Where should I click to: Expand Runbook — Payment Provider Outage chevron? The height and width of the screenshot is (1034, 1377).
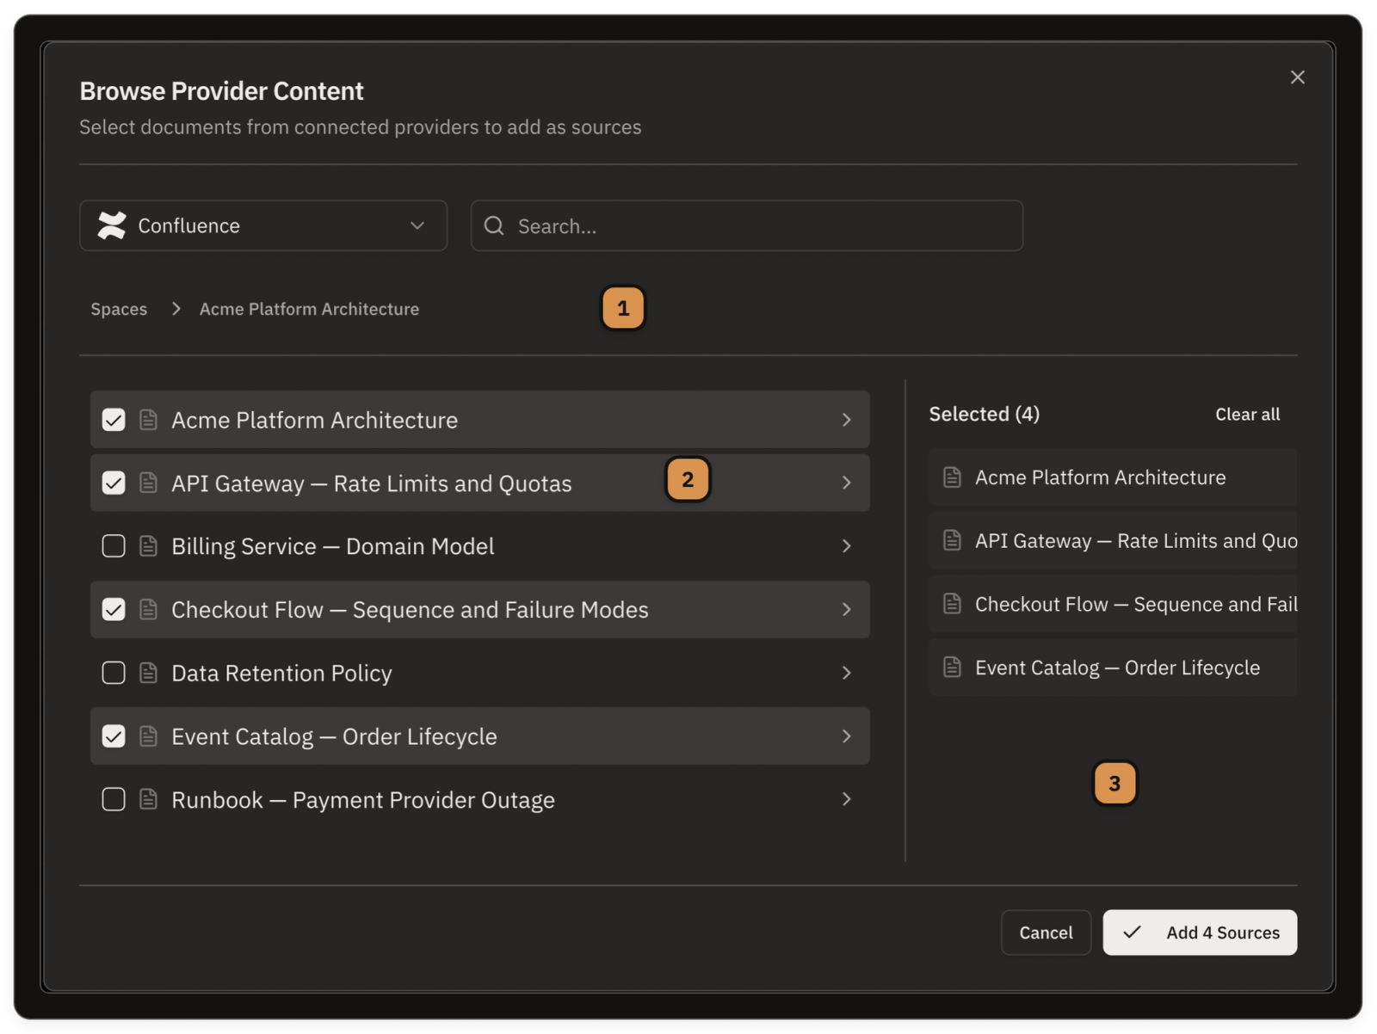click(847, 799)
